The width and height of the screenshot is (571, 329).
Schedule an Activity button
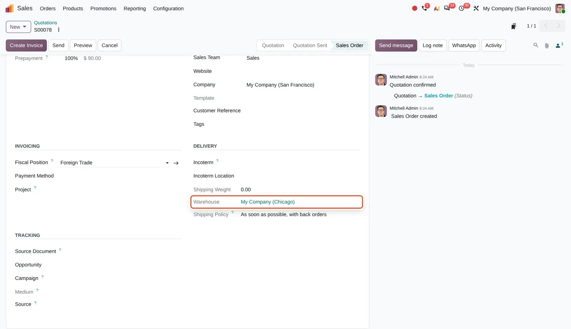493,46
